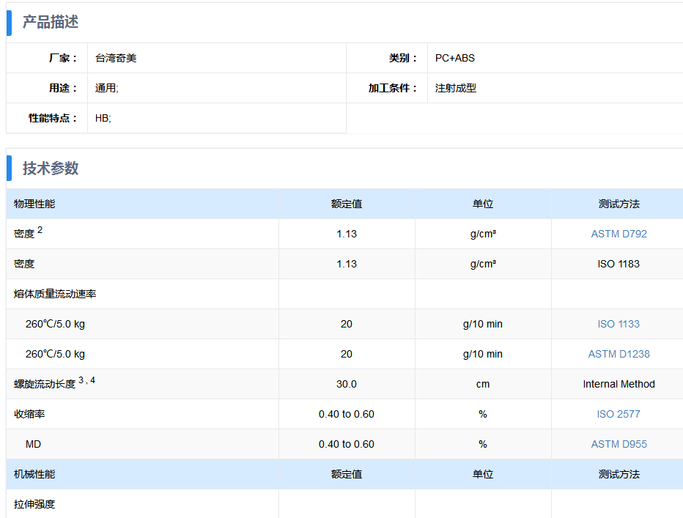
Task: Open the ISO 1133 test method link
Action: point(619,324)
